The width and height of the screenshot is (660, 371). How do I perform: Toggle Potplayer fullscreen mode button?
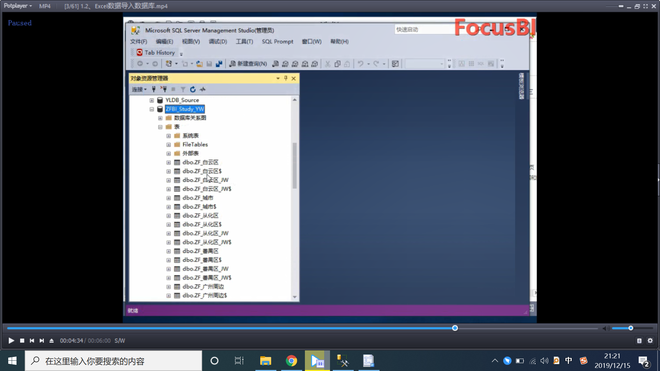[x=645, y=6]
